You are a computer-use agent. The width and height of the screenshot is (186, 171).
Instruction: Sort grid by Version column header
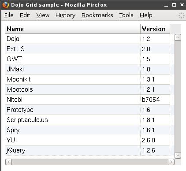click(155, 29)
